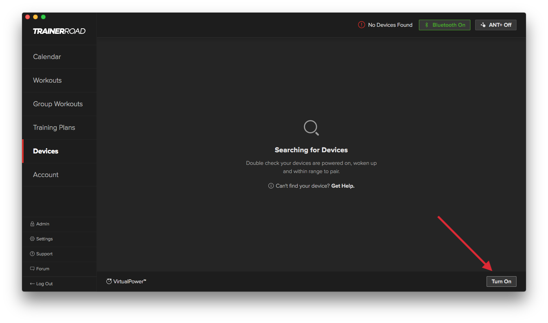Click the green fullscreen window button
The height and width of the screenshot is (323, 548).
(x=43, y=17)
